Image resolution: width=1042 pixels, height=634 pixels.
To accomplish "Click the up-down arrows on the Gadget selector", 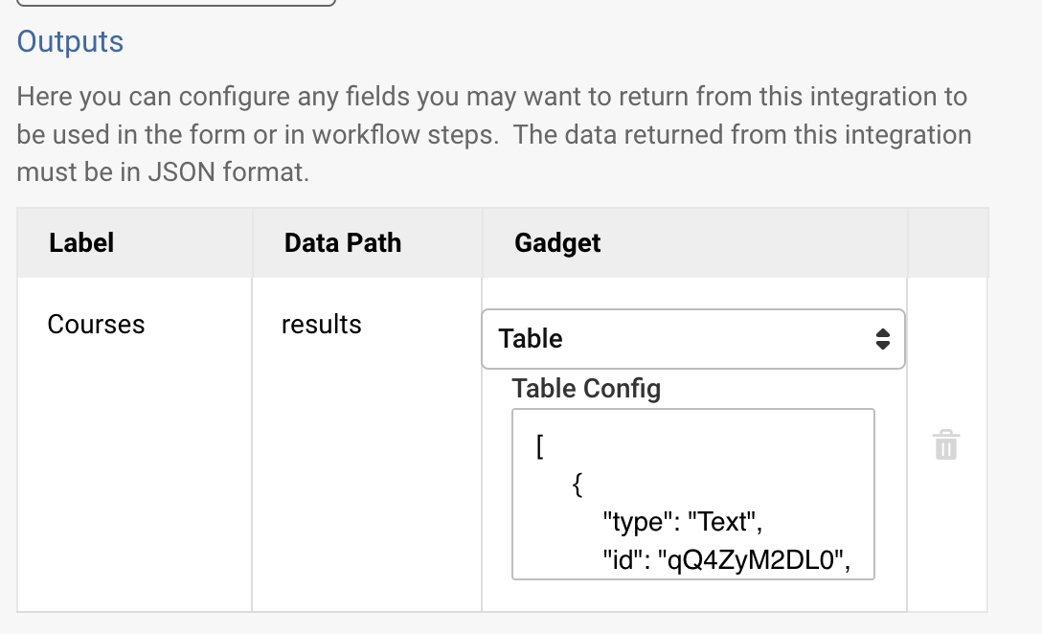I will click(882, 339).
